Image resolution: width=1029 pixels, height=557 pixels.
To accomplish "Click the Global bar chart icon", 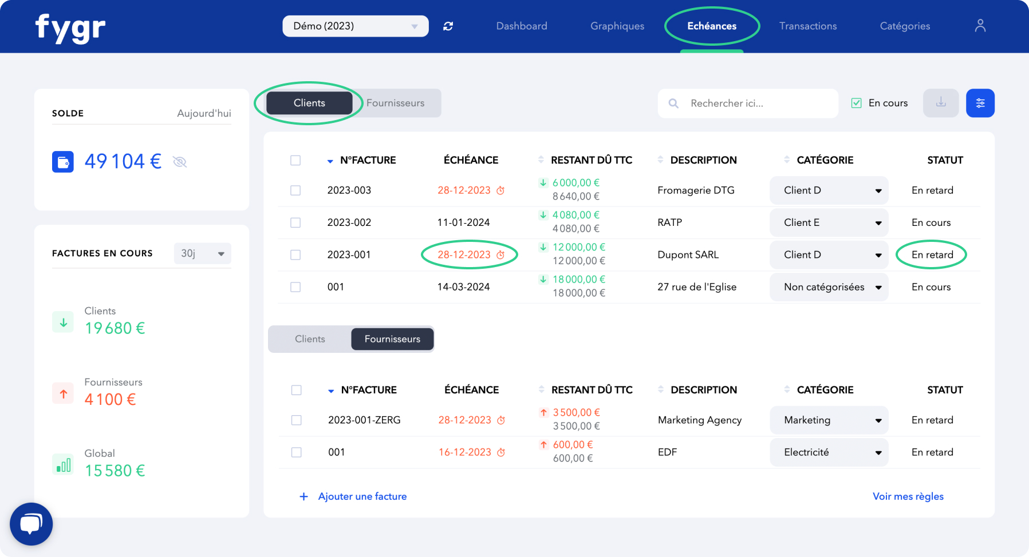I will click(x=63, y=464).
